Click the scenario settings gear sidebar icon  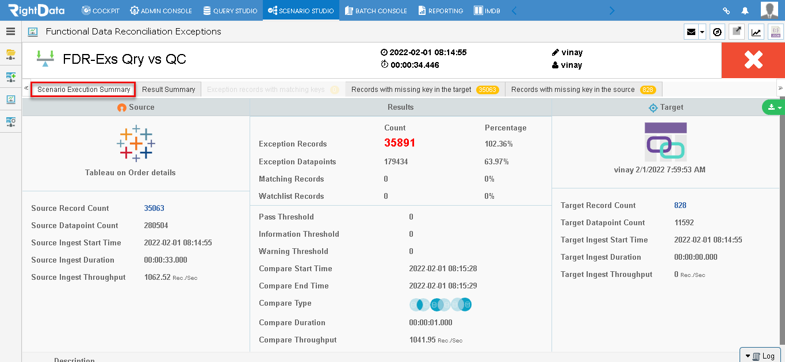10,122
